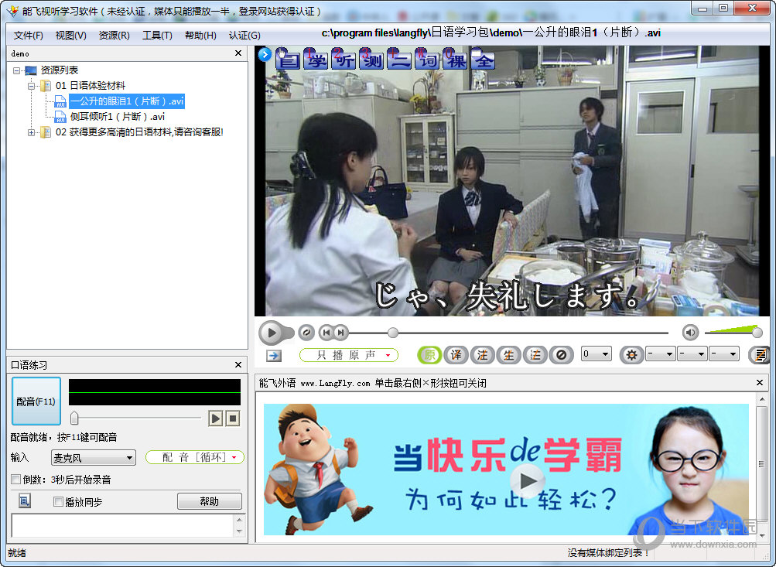Image resolution: width=776 pixels, height=567 pixels.
Task: Click the '资源列表' root label
Action: pyautogui.click(x=60, y=70)
